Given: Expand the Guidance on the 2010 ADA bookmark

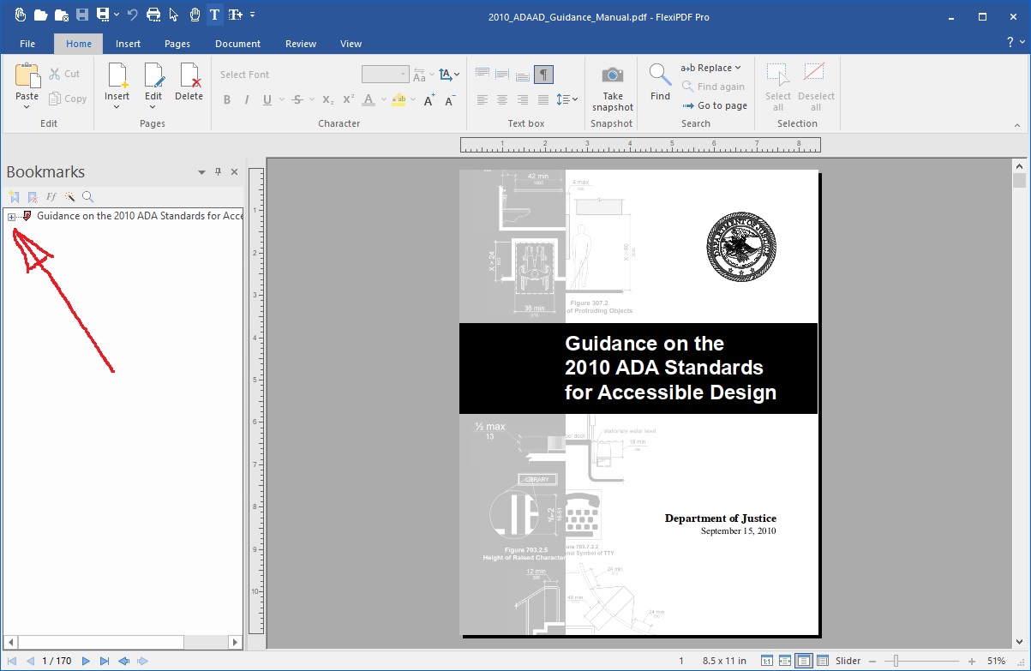Looking at the screenshot, I should click(11, 217).
